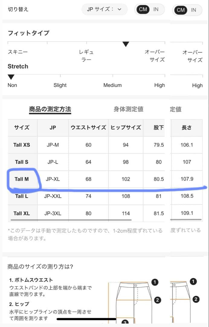The width and height of the screenshot is (209, 327).
Task: Click numbered marker 1 on left pants diagram
Action: (155, 282)
